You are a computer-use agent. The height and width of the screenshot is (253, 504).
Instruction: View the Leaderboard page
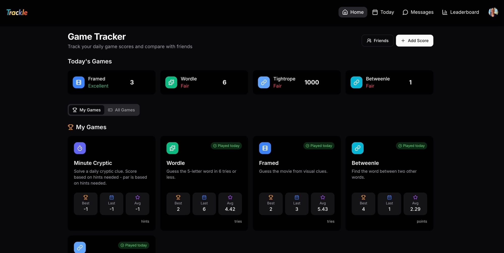460,12
